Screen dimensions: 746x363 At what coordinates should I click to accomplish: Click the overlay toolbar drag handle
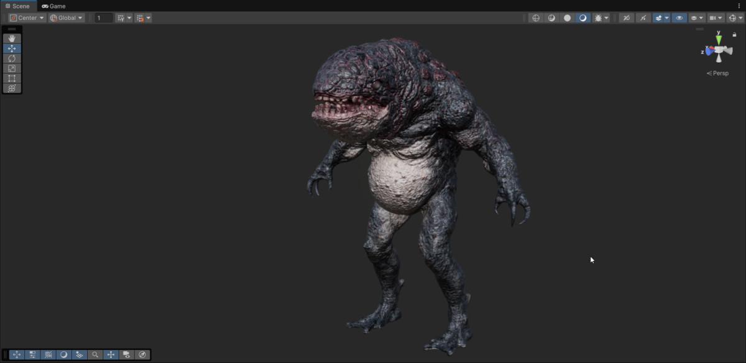click(6, 355)
